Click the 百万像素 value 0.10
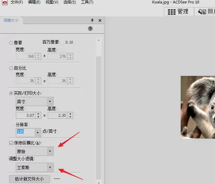This screenshot has height=184, width=215. pos(69,42)
